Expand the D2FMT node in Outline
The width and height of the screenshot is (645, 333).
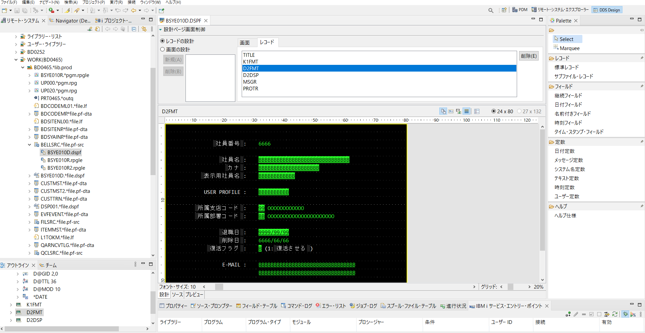11,313
